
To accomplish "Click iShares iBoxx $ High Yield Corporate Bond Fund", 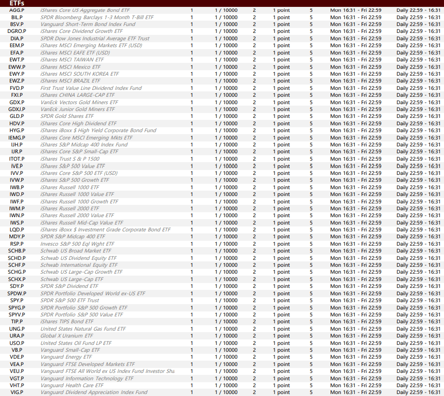I will 98,130.
